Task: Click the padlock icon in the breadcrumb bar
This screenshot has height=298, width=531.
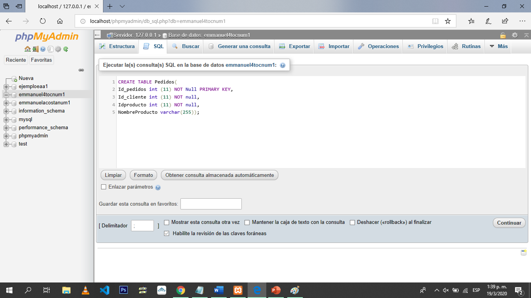Action: tap(503, 35)
